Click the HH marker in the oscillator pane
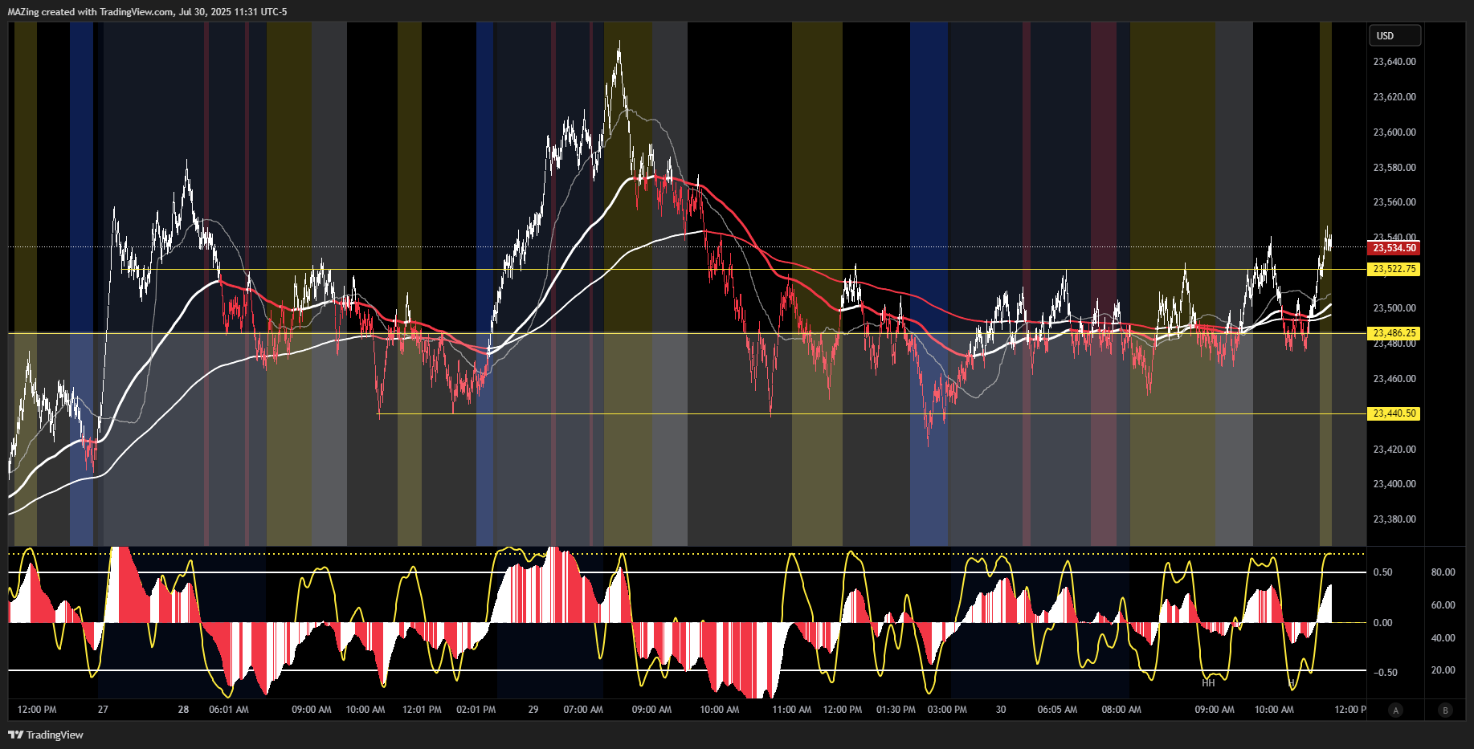1474x749 pixels. point(1208,683)
